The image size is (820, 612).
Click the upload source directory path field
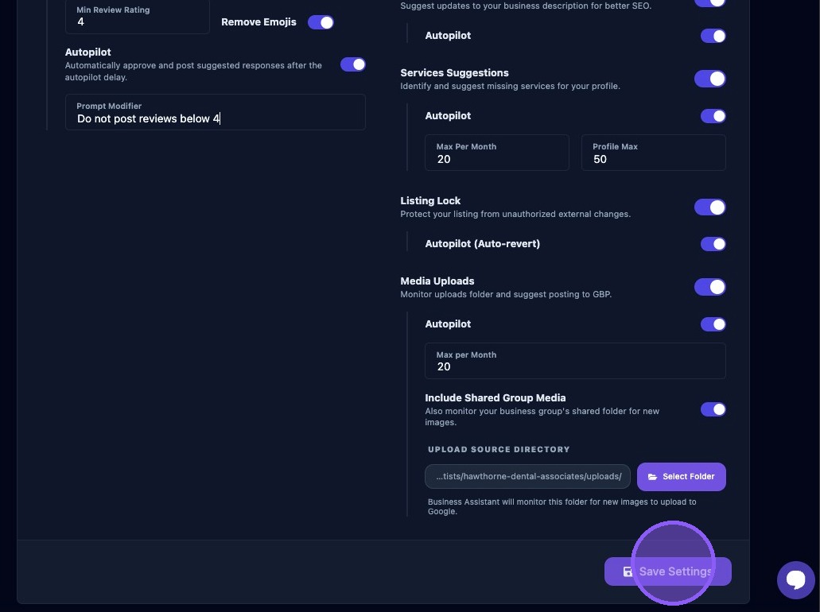pyautogui.click(x=527, y=477)
